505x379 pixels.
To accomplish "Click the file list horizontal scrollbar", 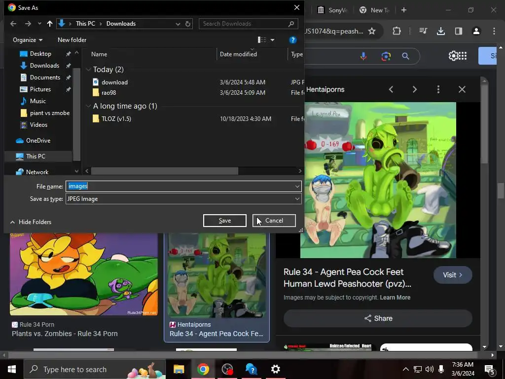I will [x=165, y=171].
